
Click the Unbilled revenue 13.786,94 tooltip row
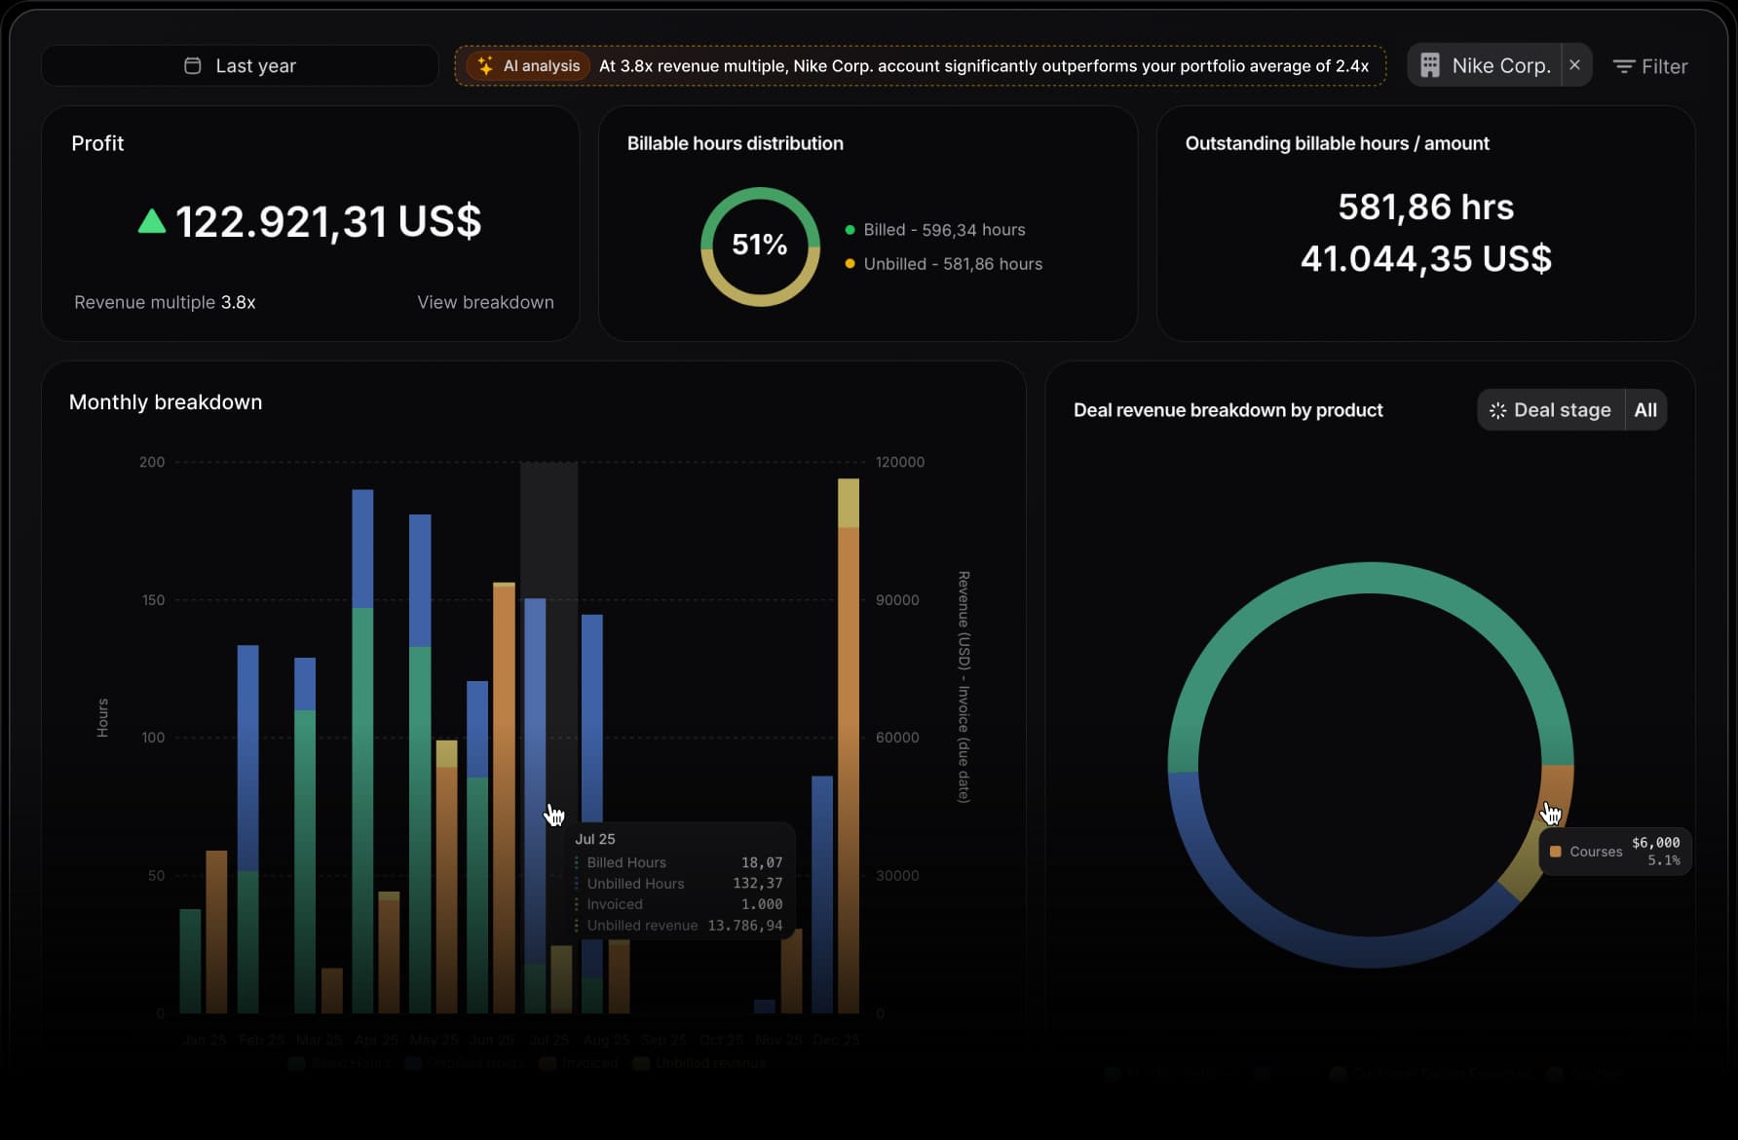coord(678,926)
